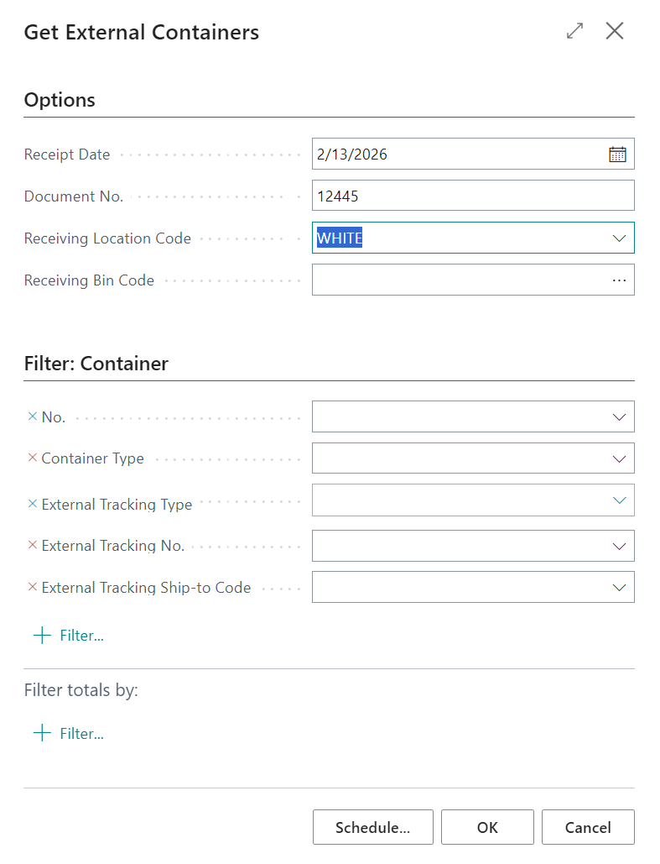Viewport: 660px width, 864px height.
Task: Remove the No. filter field
Action: 33,416
